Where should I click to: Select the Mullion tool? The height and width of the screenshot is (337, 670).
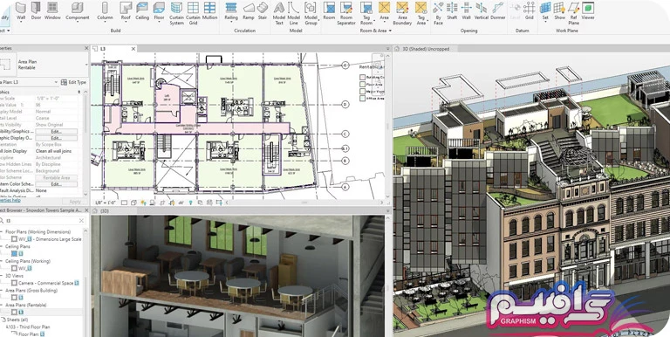click(209, 11)
